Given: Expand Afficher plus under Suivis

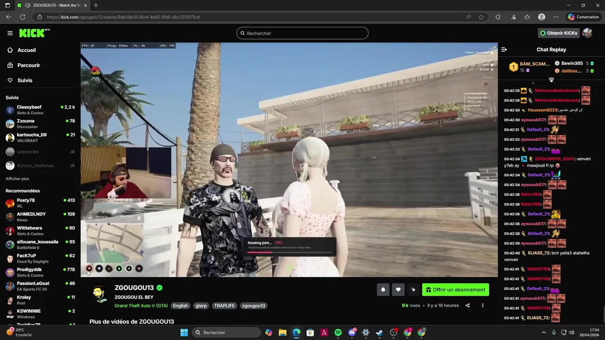Looking at the screenshot, I should (x=17, y=178).
